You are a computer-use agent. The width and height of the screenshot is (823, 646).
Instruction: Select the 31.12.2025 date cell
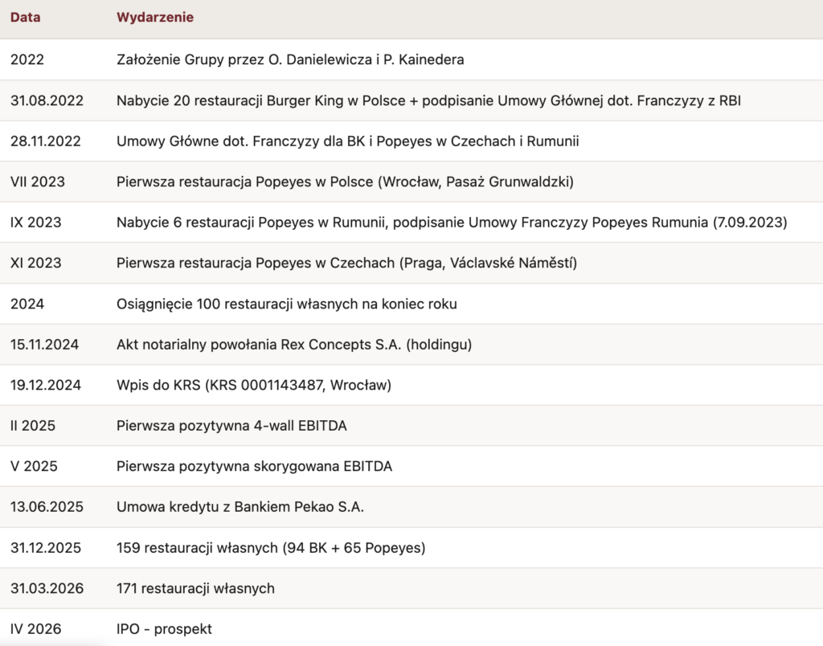click(46, 548)
